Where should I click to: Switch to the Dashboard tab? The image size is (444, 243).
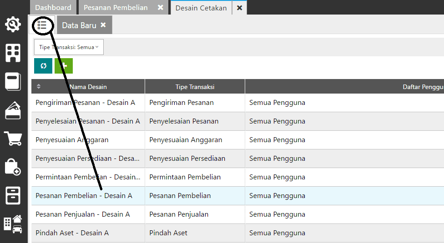53,7
